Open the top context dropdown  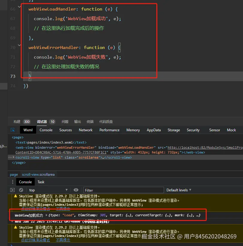[x=48, y=190]
